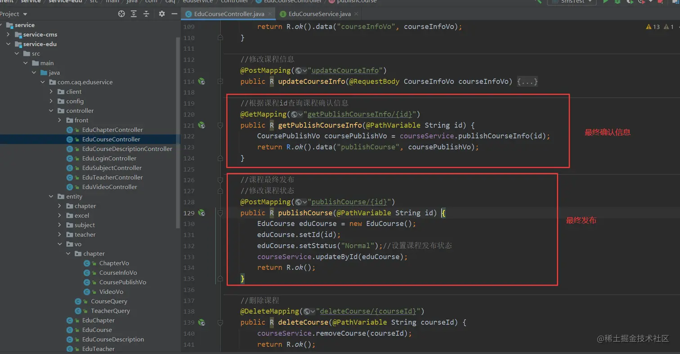The height and width of the screenshot is (354, 680).
Task: Select TeacherQuery class in tree
Action: pos(110,311)
